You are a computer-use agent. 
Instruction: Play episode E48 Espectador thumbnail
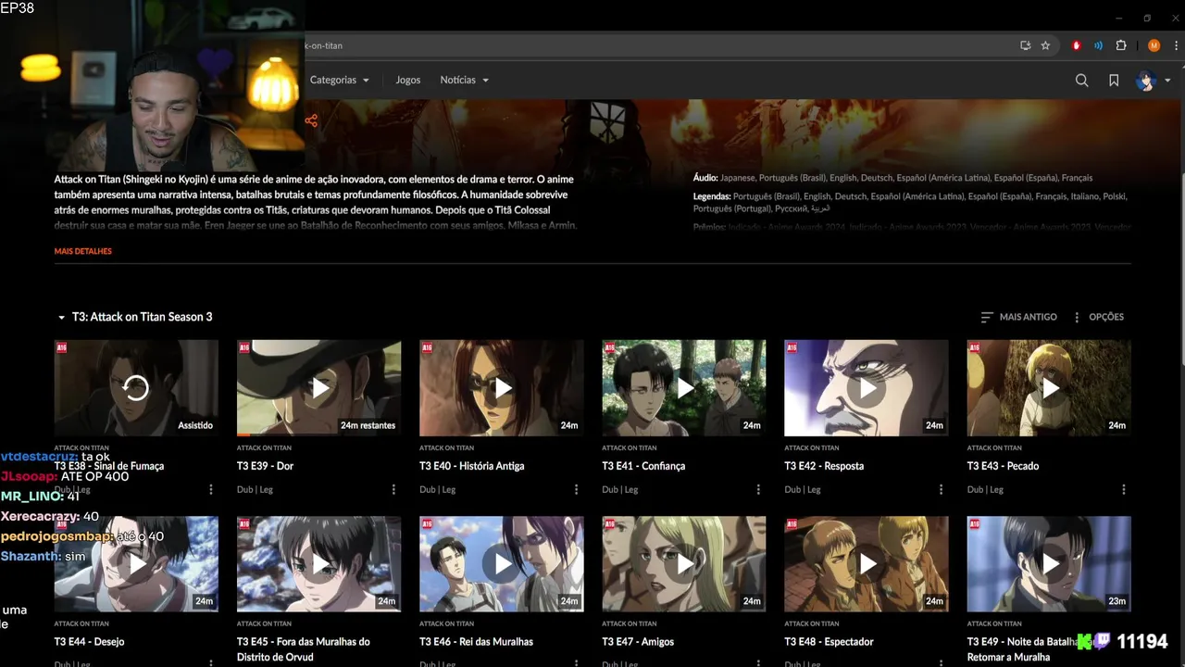(x=867, y=564)
